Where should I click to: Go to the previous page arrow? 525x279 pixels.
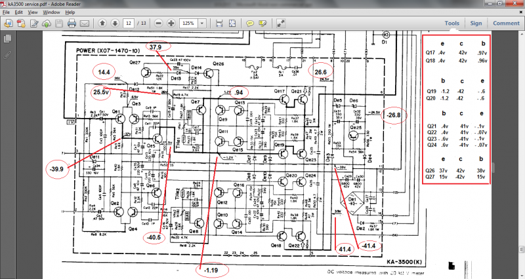102,24
